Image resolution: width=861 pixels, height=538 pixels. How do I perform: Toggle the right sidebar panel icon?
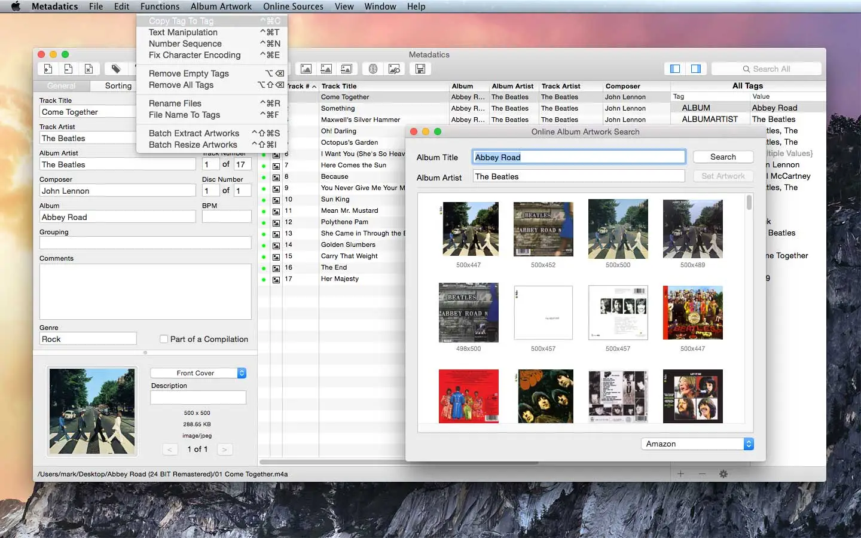(696, 69)
